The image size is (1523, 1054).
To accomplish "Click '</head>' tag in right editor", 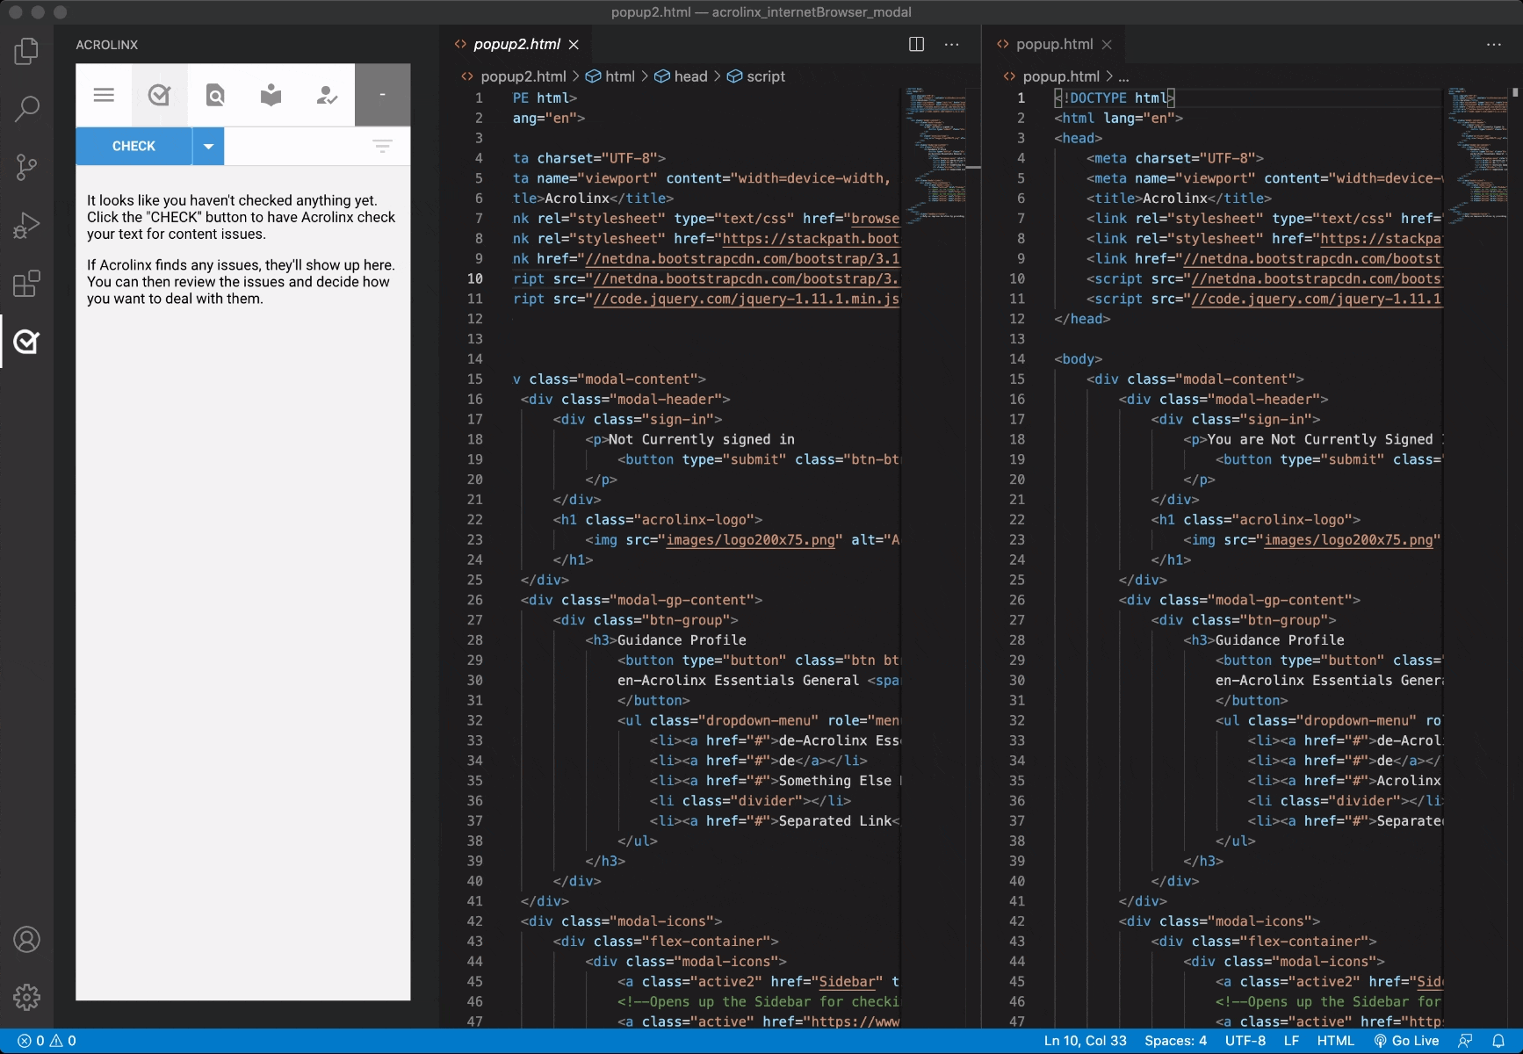I will (1082, 319).
